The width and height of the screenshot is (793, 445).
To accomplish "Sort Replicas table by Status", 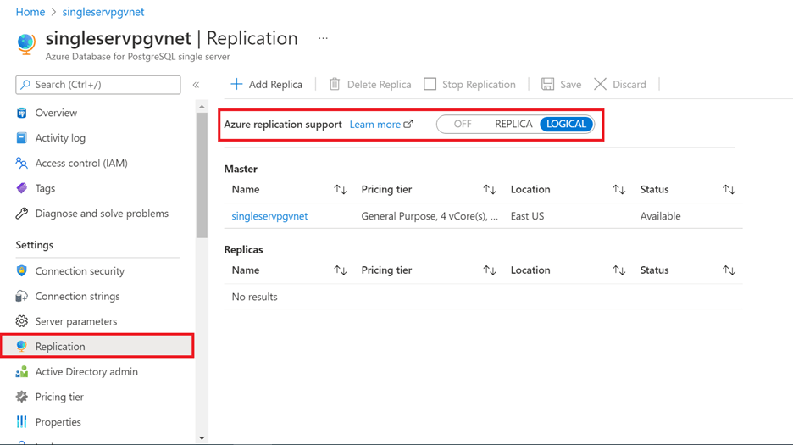I will (729, 270).
